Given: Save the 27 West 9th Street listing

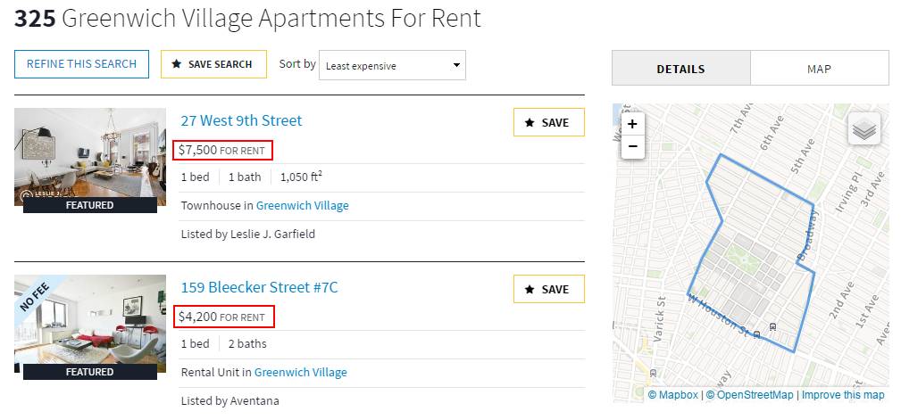Looking at the screenshot, I should click(x=548, y=123).
